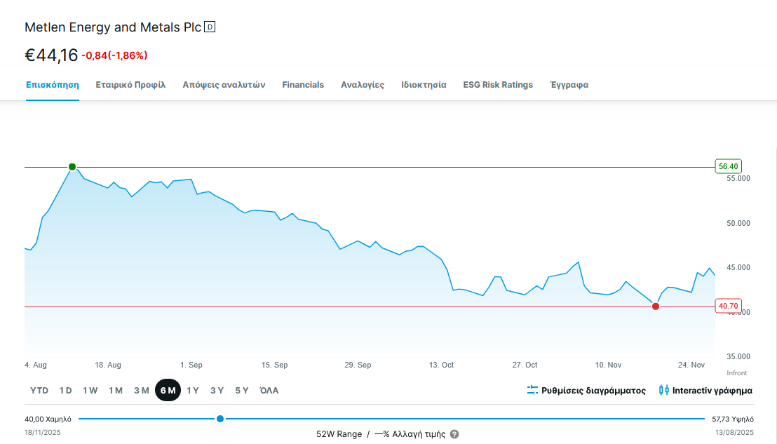Click the Interactiv γράφημα candlestick icon
The image size is (777, 444).
[663, 390]
